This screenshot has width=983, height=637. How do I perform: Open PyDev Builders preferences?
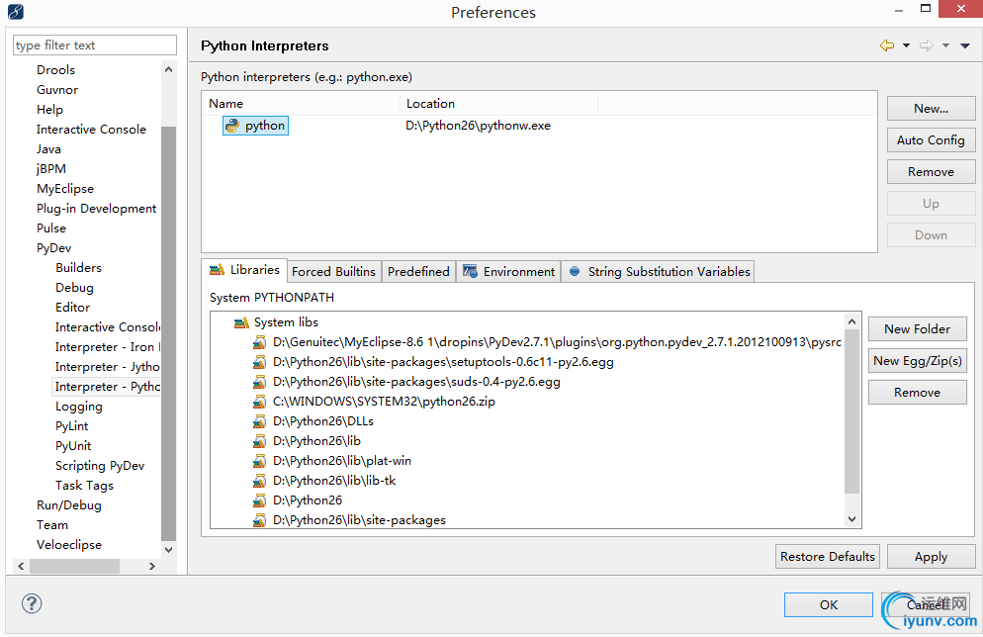coord(78,268)
